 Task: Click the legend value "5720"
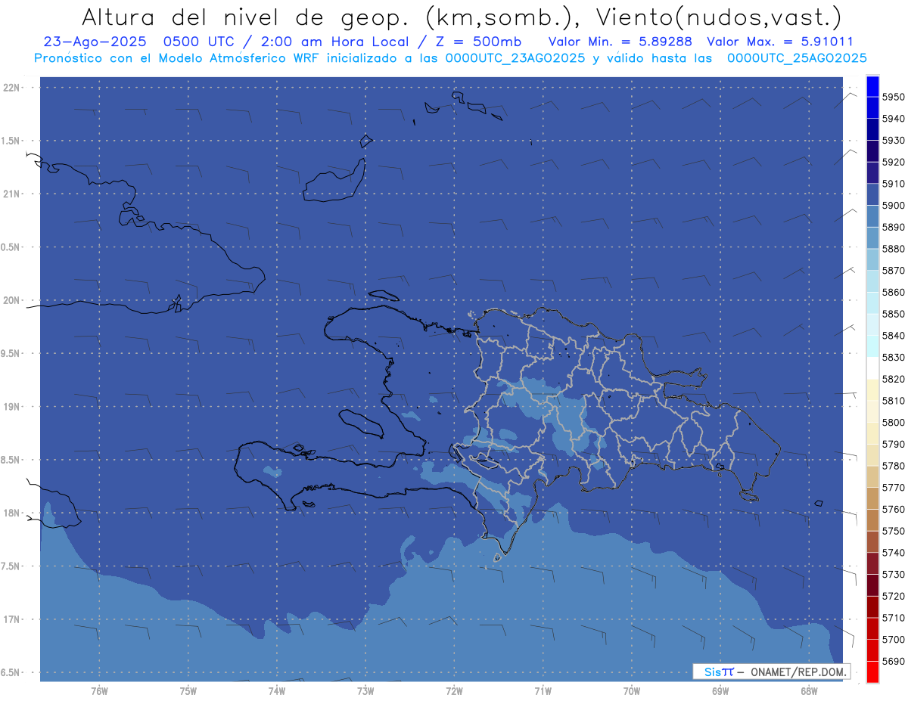[894, 596]
